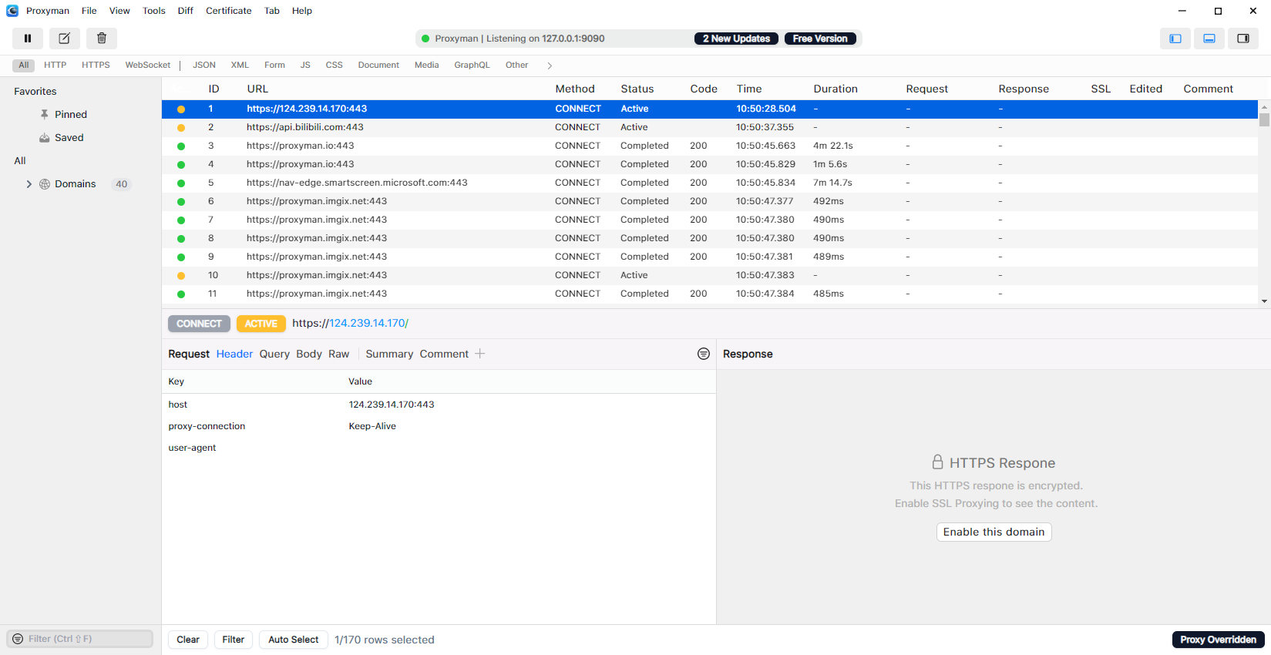Screen dimensions: 1271x655
Task: Select row https://api.bilibili.com:443
Action: point(710,128)
